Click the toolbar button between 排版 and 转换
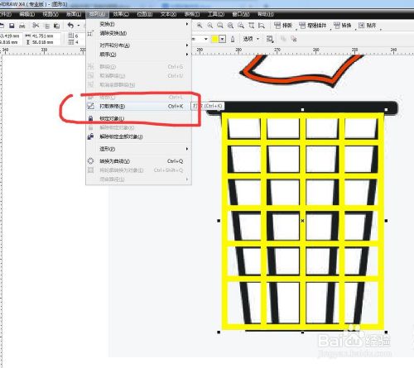 click(x=313, y=26)
